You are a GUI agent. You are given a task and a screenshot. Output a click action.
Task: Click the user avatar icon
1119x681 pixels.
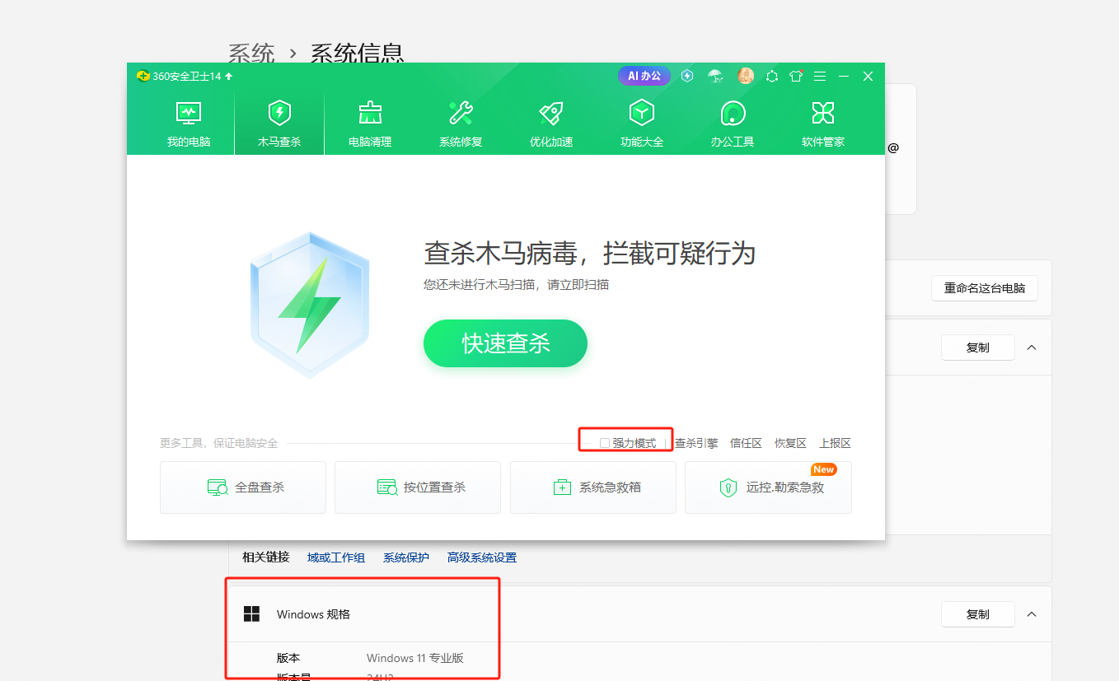[746, 76]
